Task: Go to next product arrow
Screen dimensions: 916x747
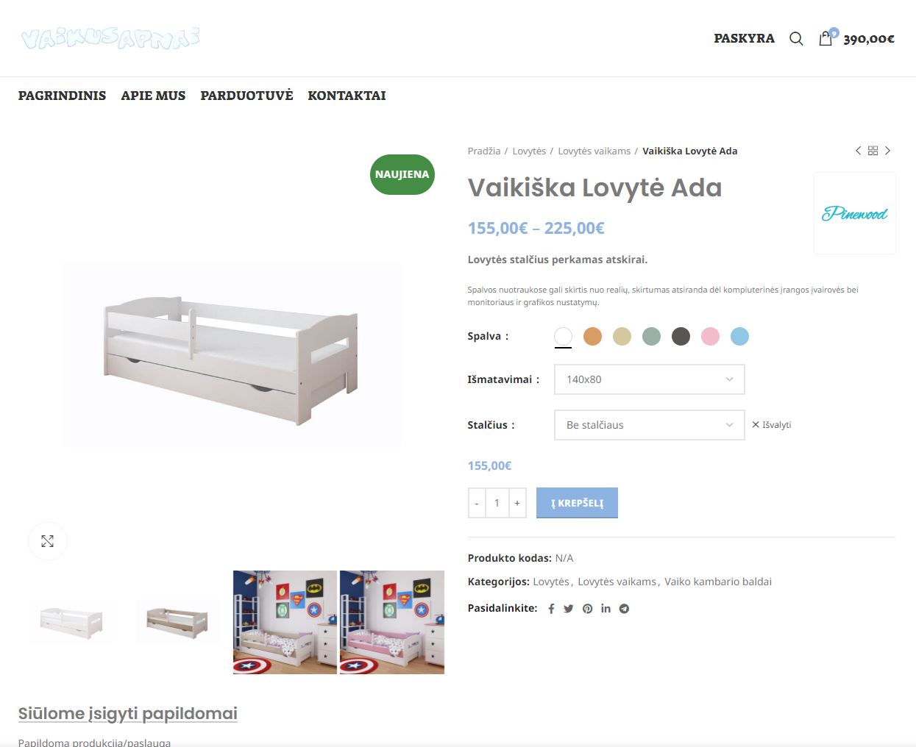Action: tap(887, 151)
